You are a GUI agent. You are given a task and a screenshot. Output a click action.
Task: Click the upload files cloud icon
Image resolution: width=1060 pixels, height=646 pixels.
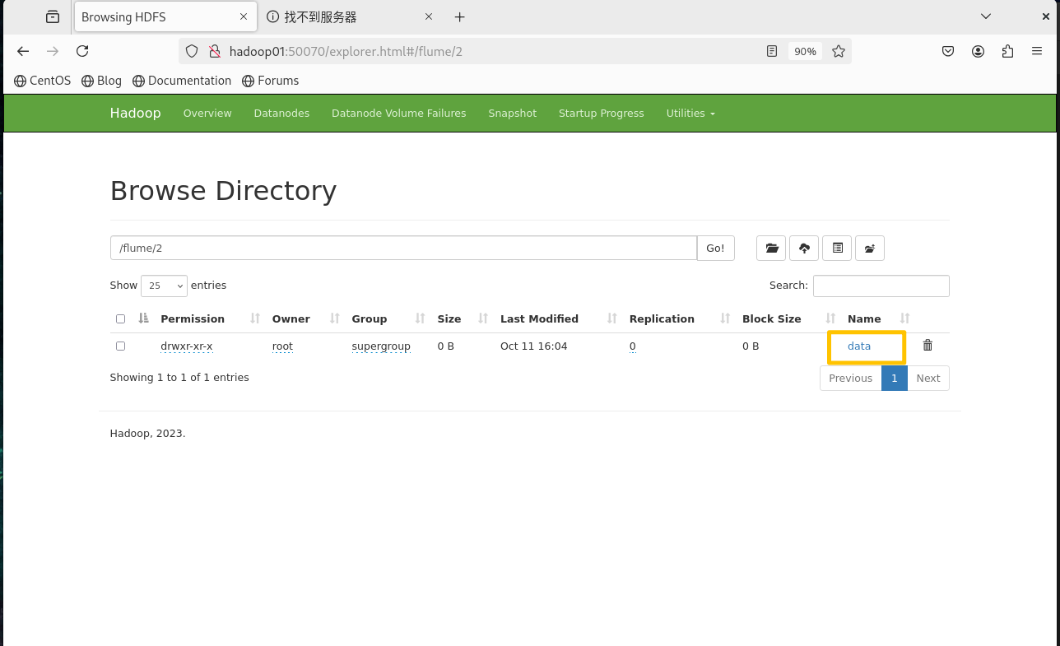[804, 248]
